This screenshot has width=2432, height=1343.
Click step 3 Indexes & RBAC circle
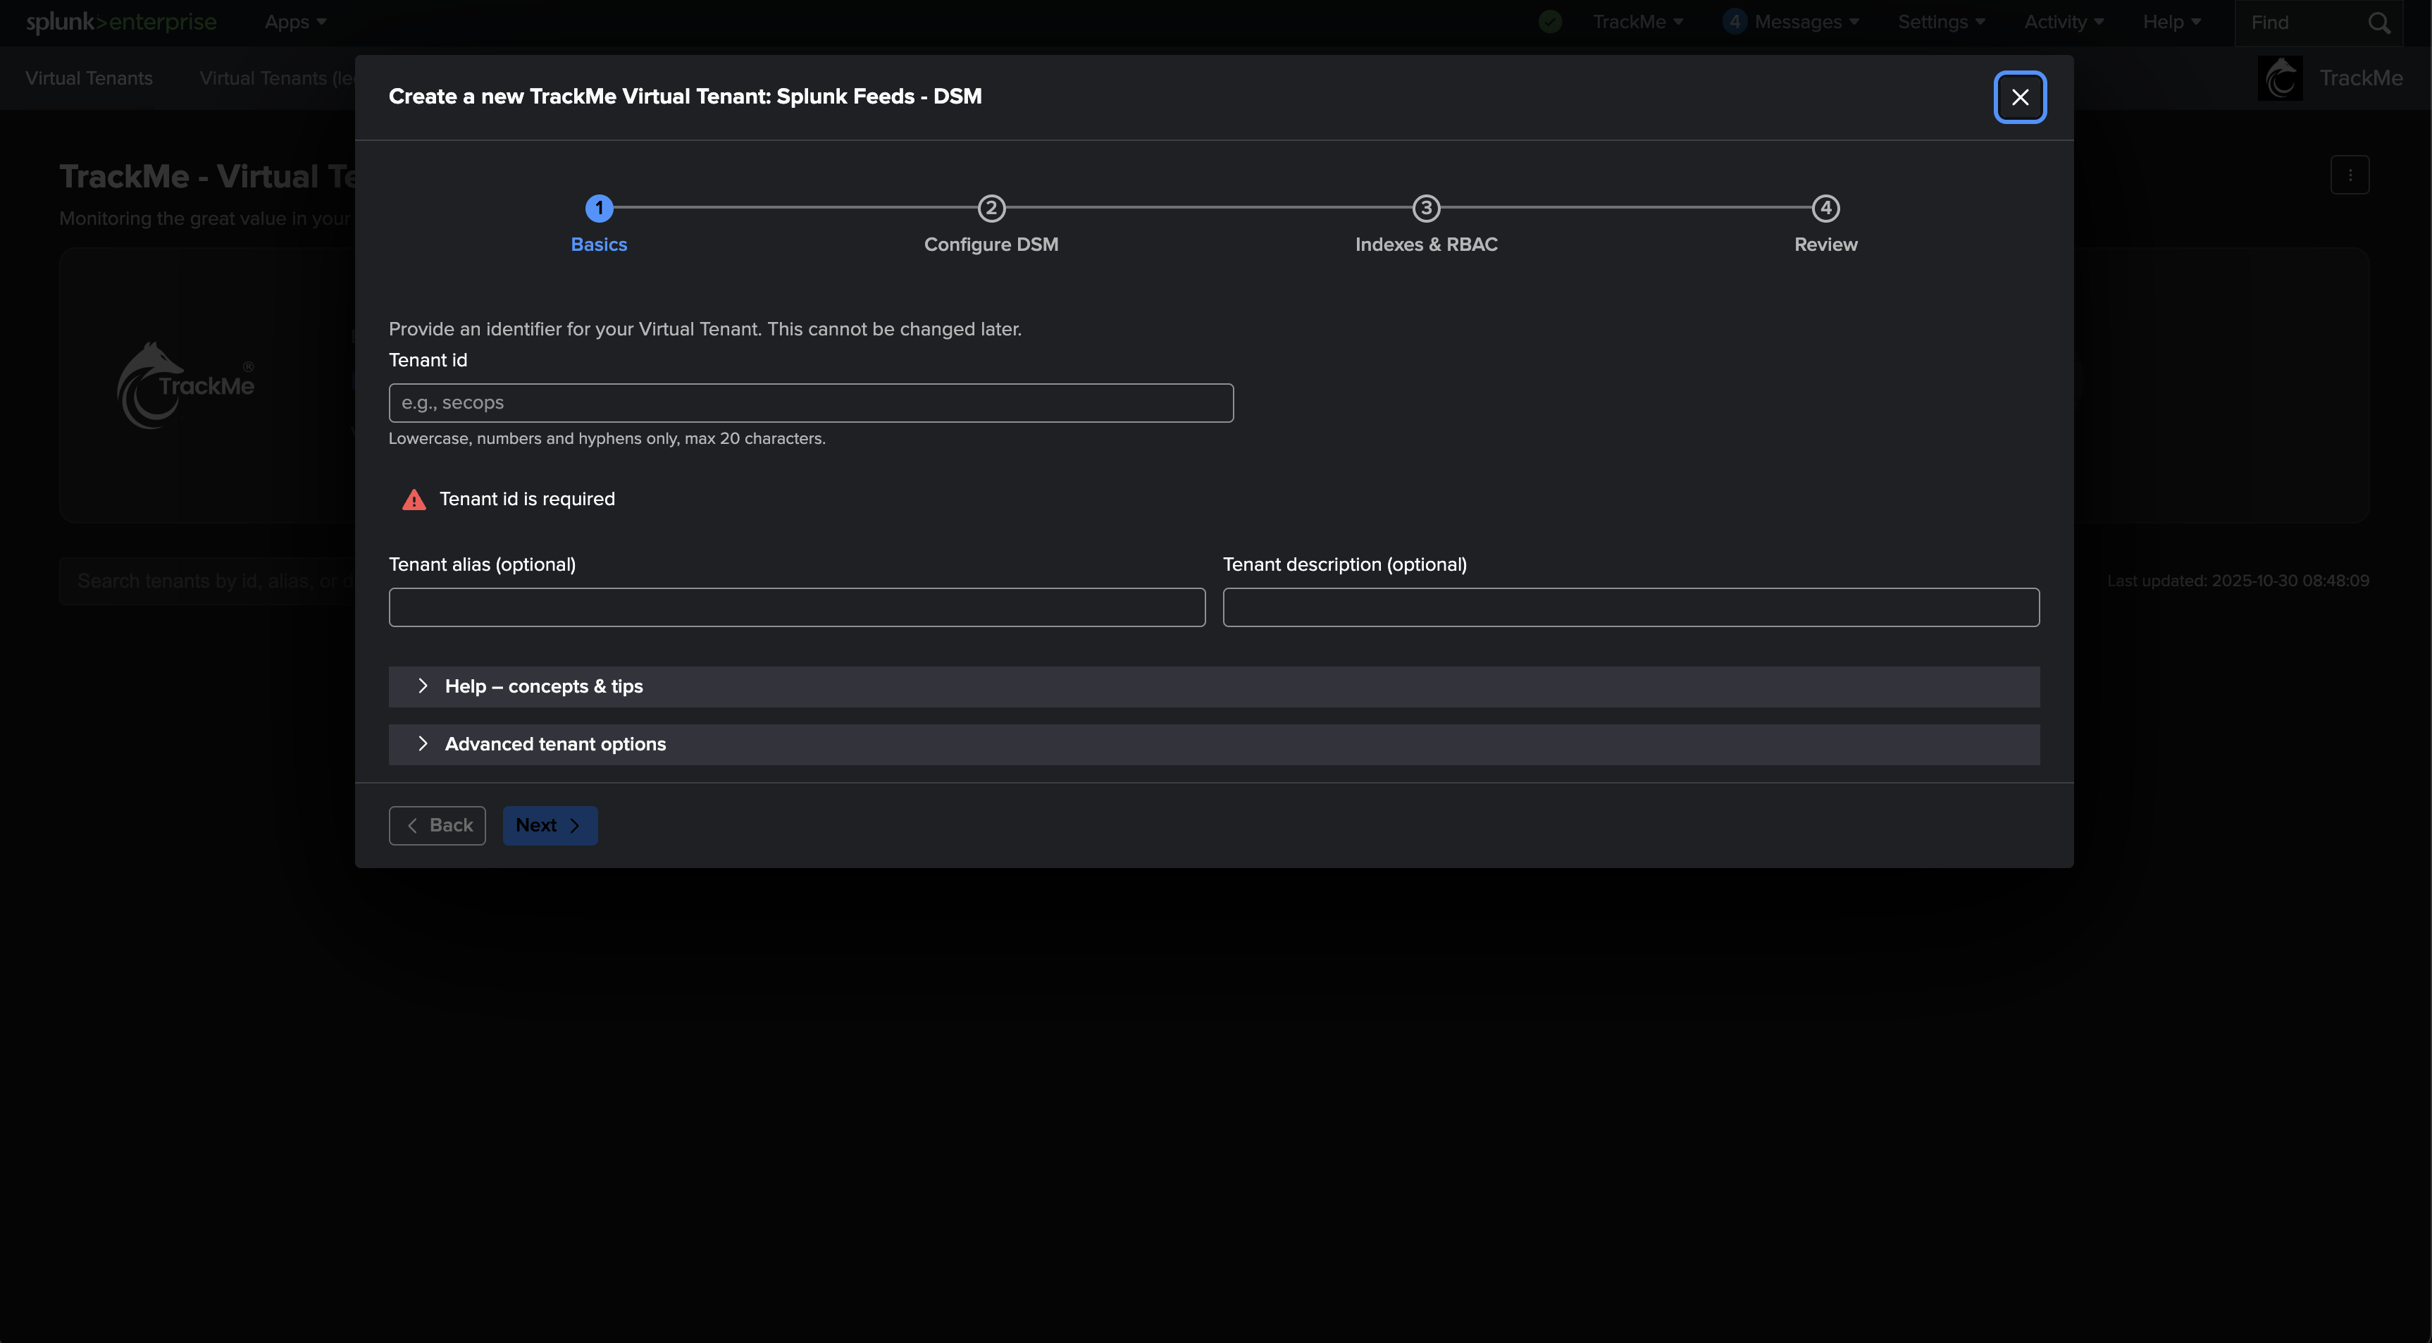1425,208
